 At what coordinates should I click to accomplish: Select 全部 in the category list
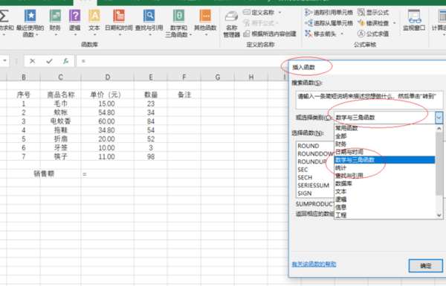(384, 136)
